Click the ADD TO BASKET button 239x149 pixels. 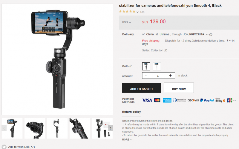(x=141, y=88)
